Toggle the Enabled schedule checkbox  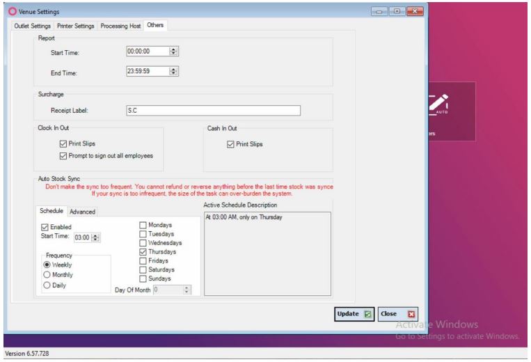[x=46, y=227]
